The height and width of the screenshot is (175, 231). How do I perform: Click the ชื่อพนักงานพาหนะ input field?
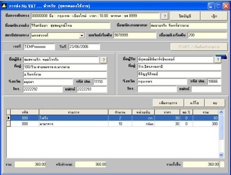(188, 26)
